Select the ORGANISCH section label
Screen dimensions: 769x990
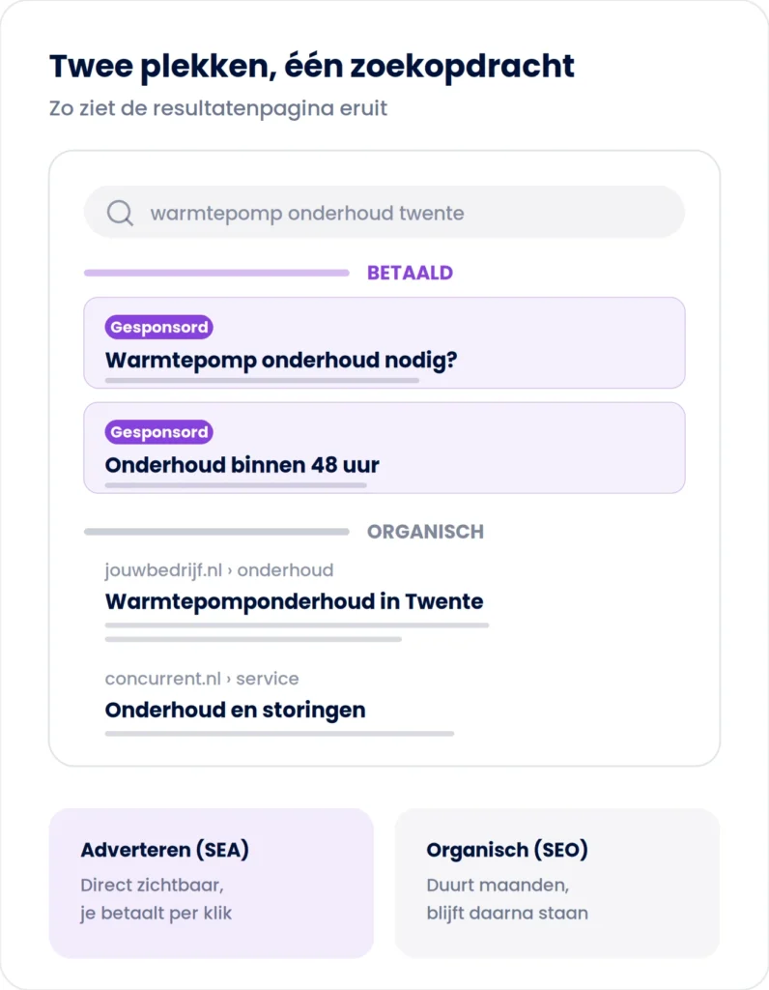click(x=425, y=532)
